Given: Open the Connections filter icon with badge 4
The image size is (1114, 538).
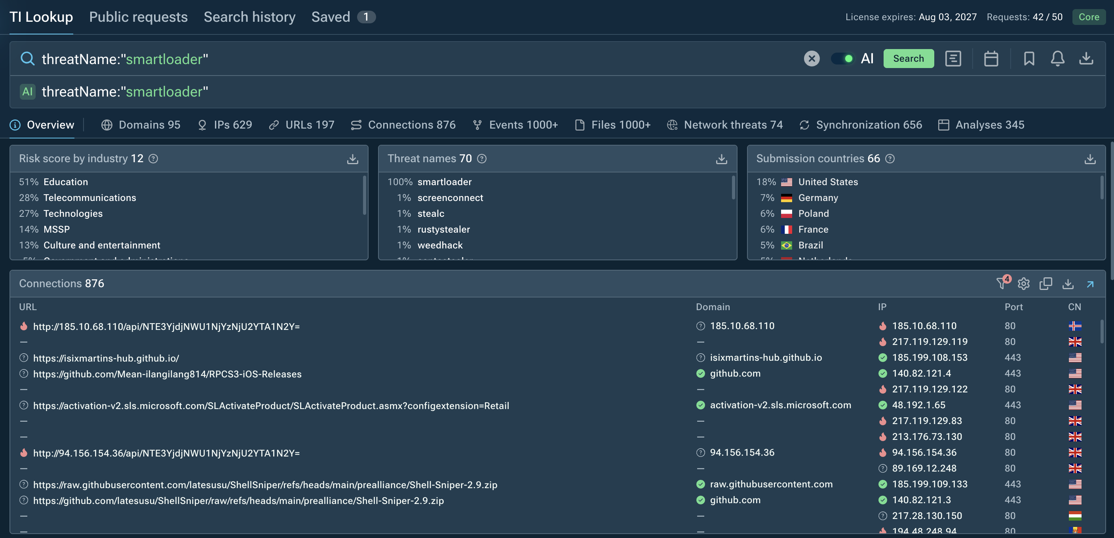Looking at the screenshot, I should click(1002, 283).
